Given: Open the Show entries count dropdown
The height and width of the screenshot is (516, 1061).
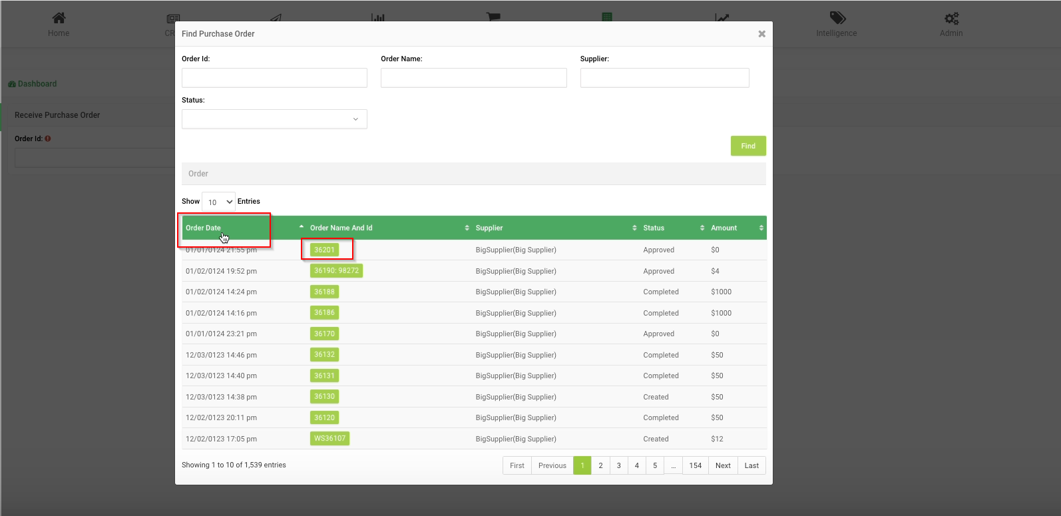Looking at the screenshot, I should 218,202.
